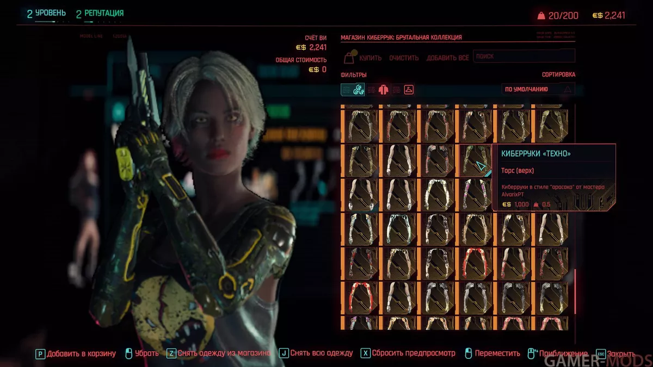Click the X key Сбросить предпросмотр hint
The width and height of the screenshot is (653, 367).
pos(408,353)
